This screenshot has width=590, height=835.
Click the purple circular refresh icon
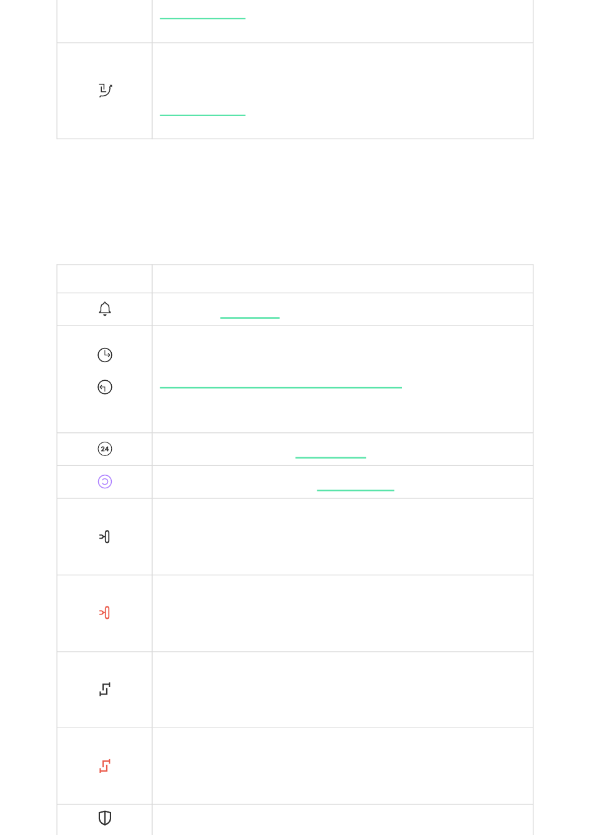tap(105, 481)
